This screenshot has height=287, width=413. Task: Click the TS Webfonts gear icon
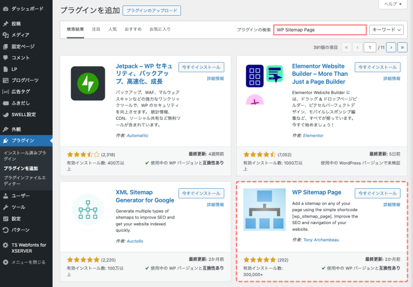[6, 245]
